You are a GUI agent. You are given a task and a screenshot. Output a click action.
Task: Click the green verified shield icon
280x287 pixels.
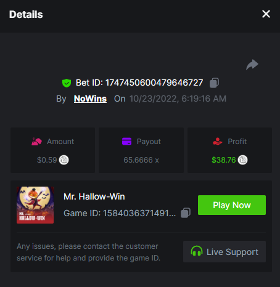(x=67, y=83)
